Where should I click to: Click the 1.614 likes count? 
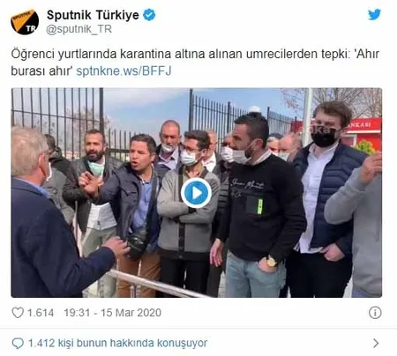(41, 313)
